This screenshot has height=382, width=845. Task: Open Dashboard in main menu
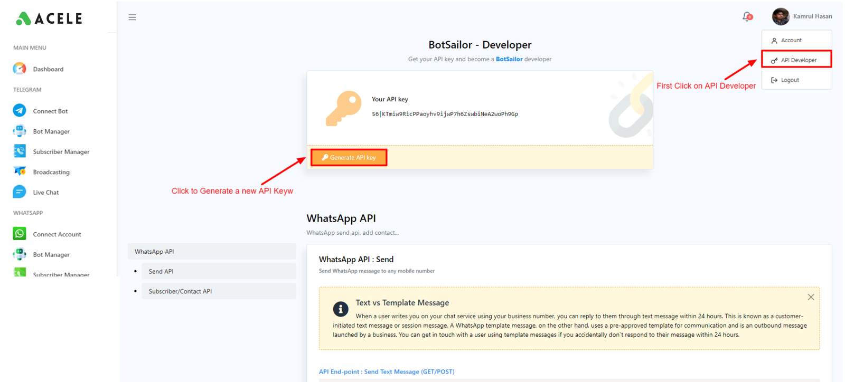coord(48,69)
